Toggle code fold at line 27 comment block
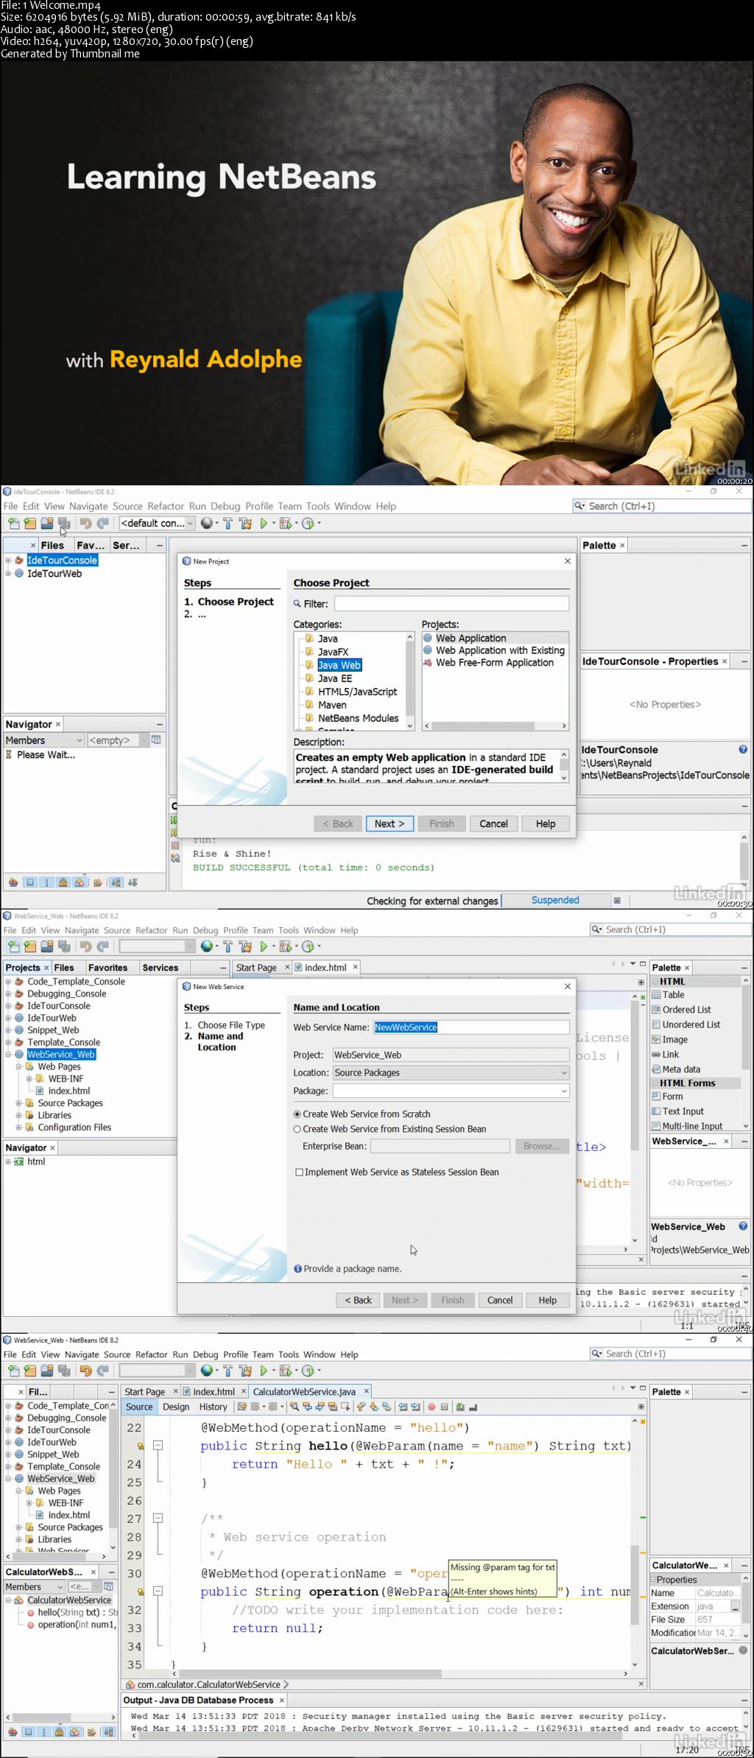754x1758 pixels. pyautogui.click(x=158, y=1518)
